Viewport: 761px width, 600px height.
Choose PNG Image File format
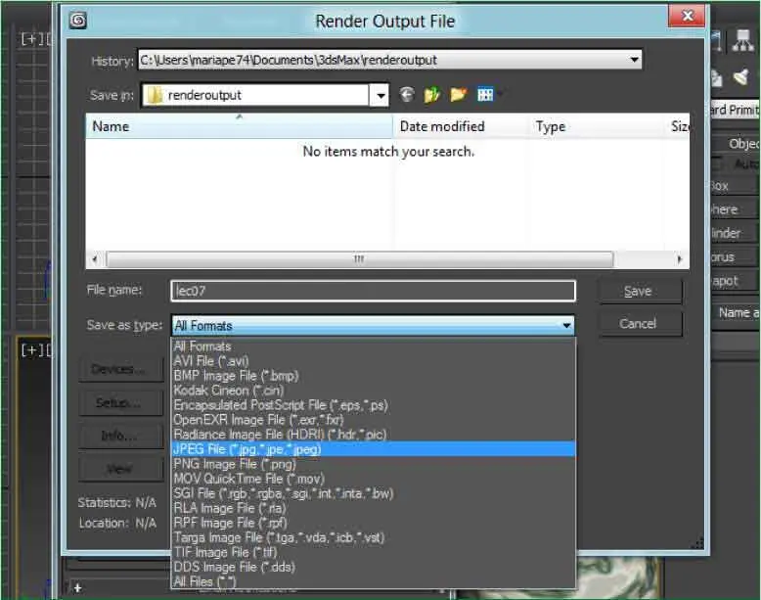pos(234,464)
